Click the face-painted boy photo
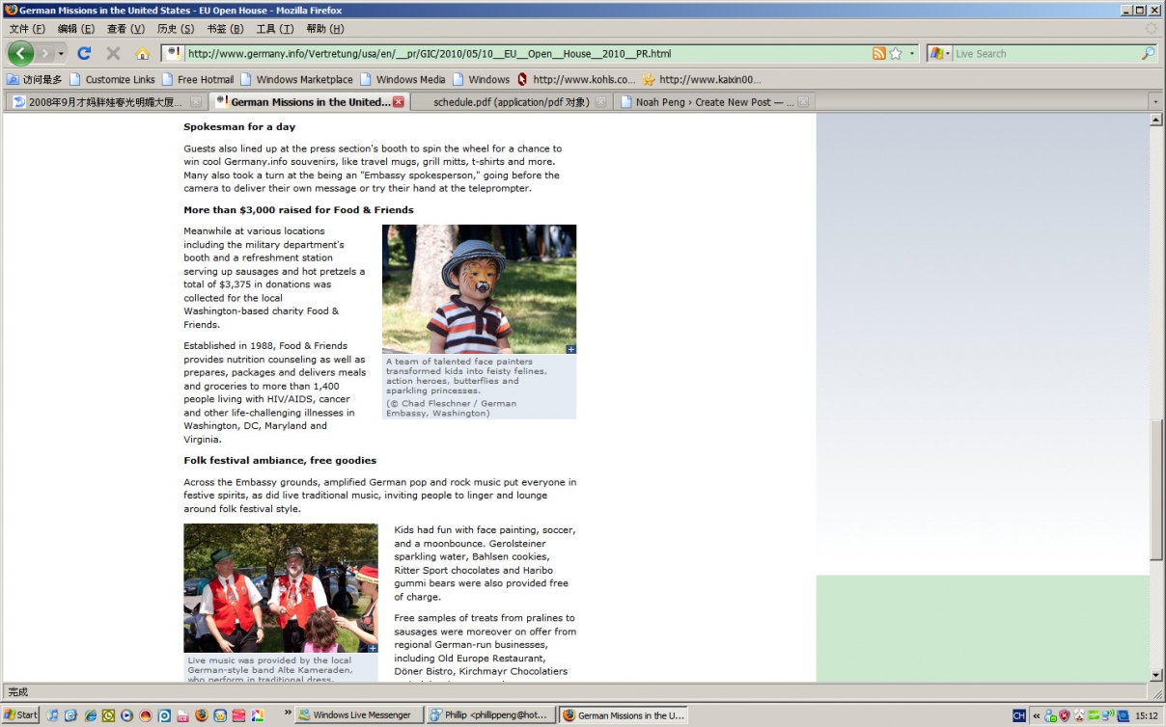This screenshot has height=727, width=1166. click(x=479, y=289)
